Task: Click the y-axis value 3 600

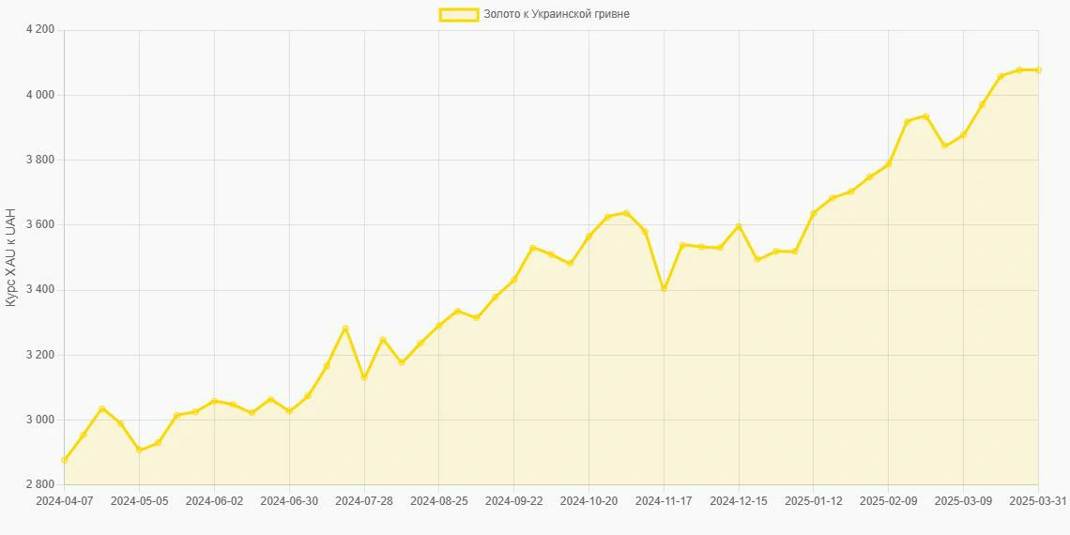Action: click(40, 224)
